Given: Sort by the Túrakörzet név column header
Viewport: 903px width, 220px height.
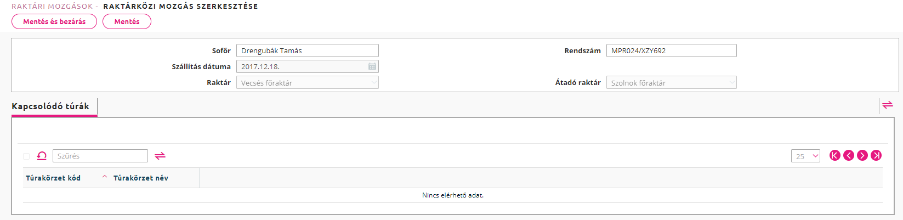Looking at the screenshot, I should pos(141,178).
